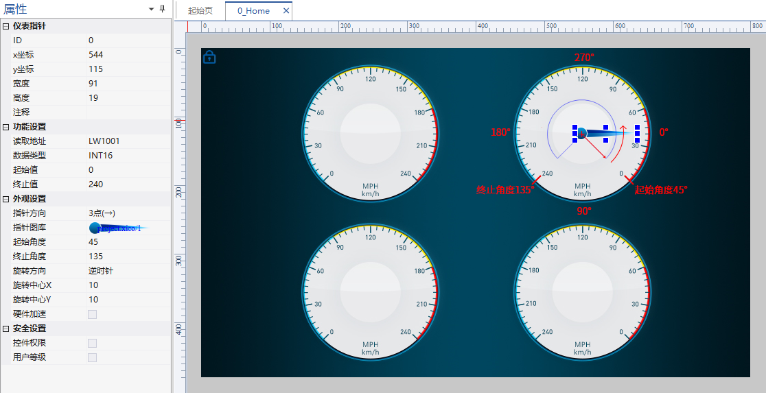
Task: Open the 旋转方向 逆时针 option
Action: click(x=128, y=271)
